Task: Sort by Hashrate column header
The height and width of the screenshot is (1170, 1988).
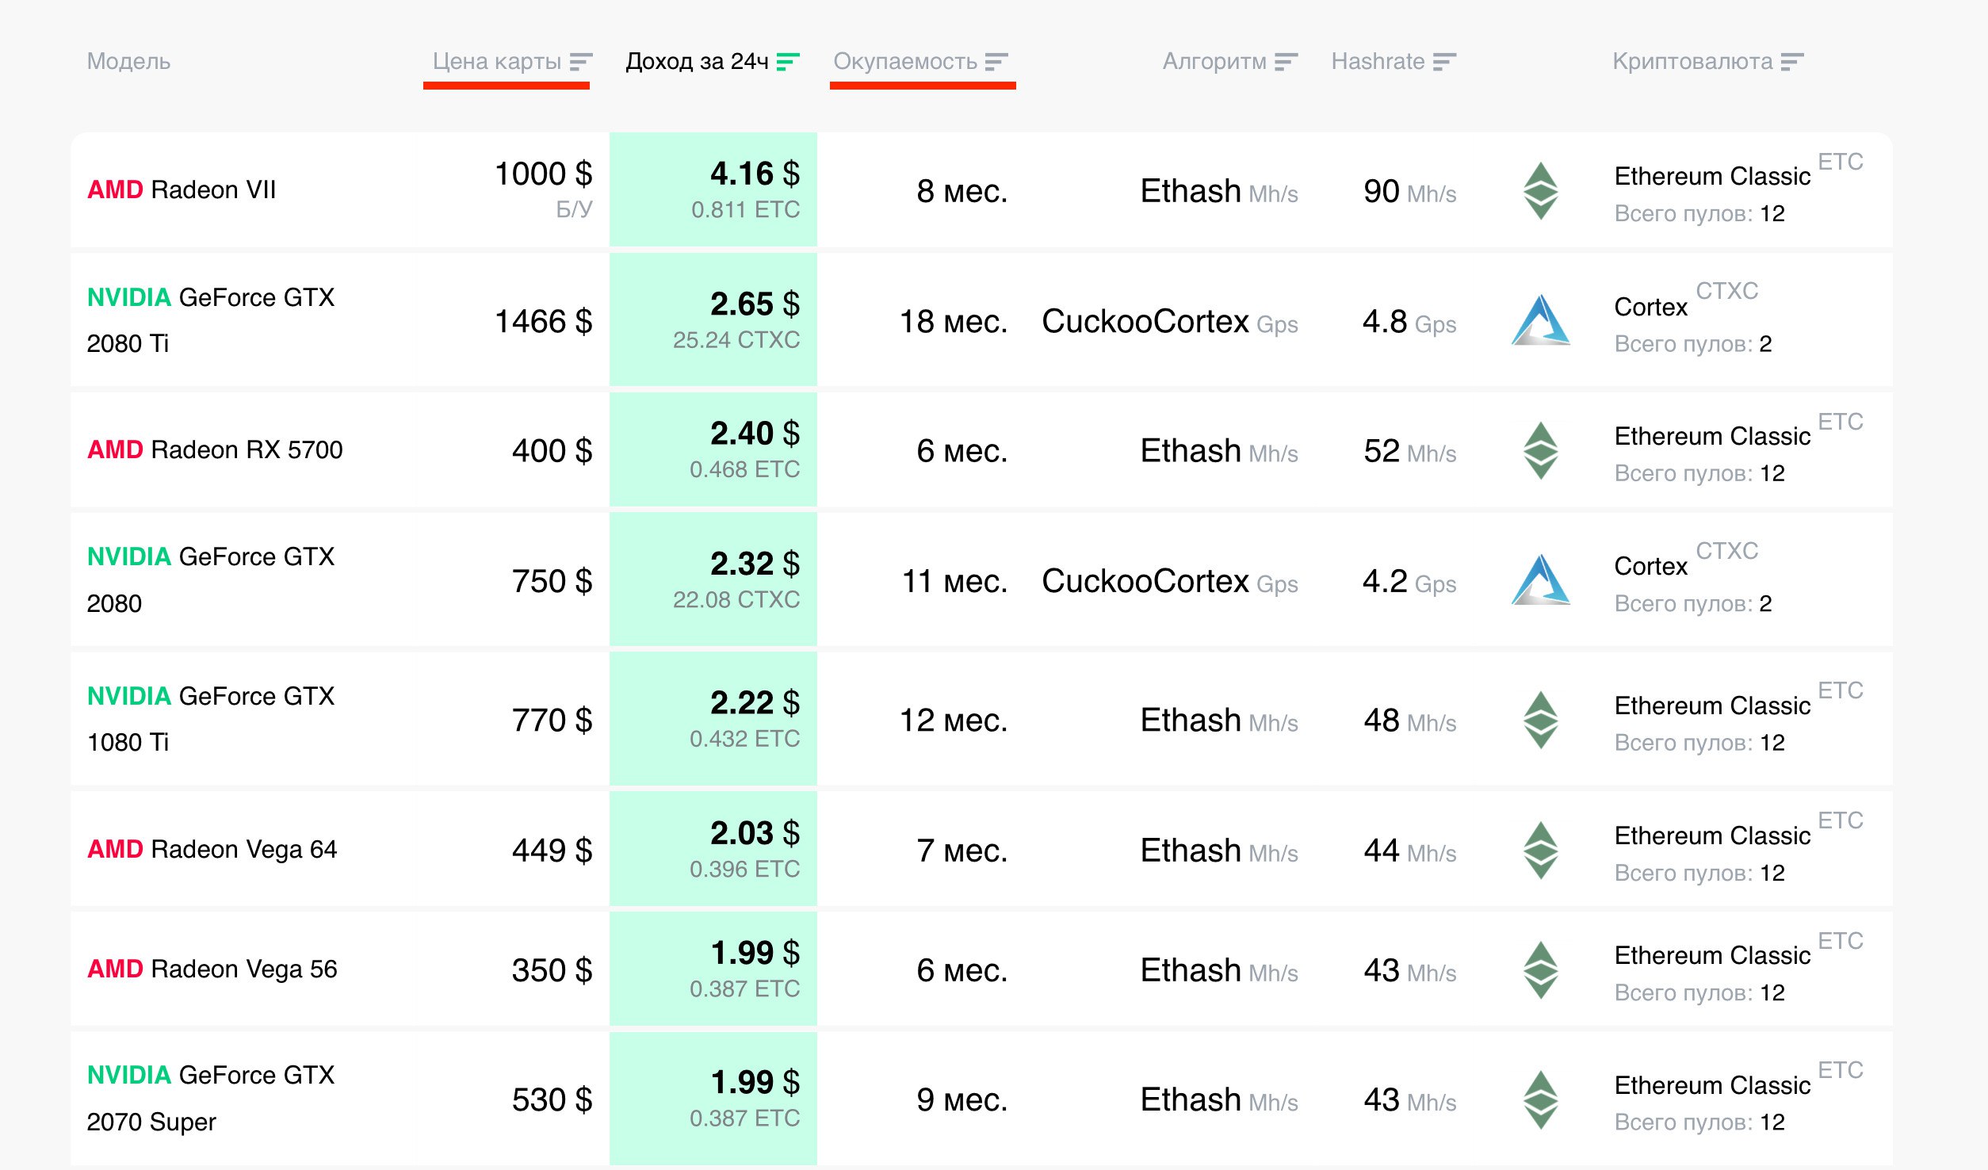Action: coord(1393,62)
